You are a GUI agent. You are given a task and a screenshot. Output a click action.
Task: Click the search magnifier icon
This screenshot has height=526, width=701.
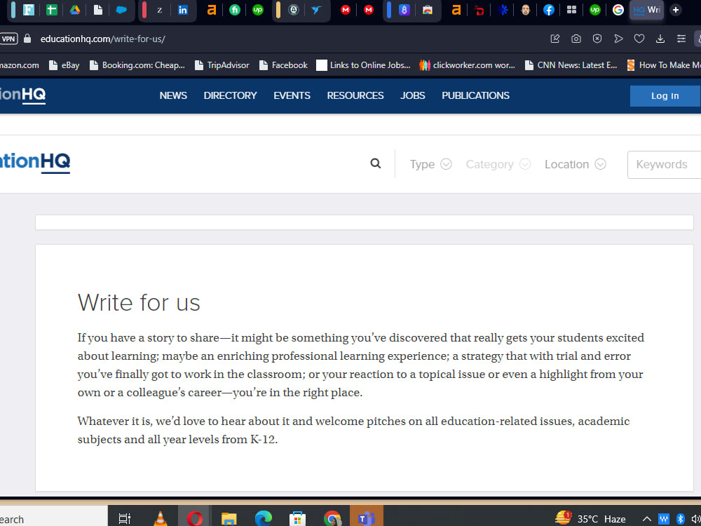pos(376,163)
